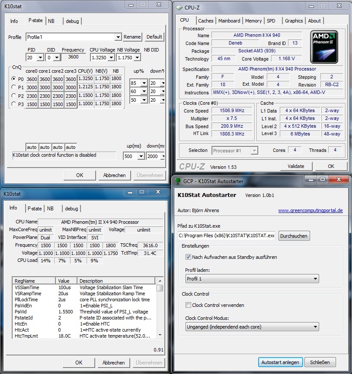This screenshot has height=374, width=352.
Task: Click the 'PsiVid' register row
Action: coord(85,312)
